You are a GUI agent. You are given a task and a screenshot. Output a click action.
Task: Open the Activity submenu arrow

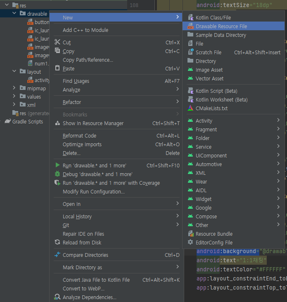pyautogui.click(x=278, y=120)
